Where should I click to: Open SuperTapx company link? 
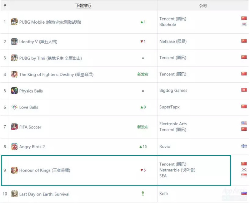pyautogui.click(x=170, y=107)
